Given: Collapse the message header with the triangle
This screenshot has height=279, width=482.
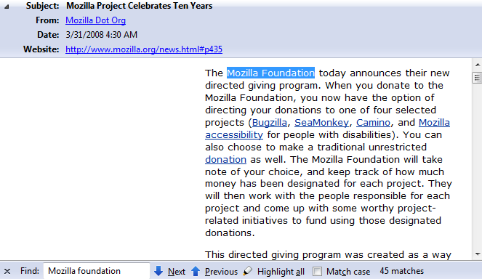Looking at the screenshot, I should [7, 7].
